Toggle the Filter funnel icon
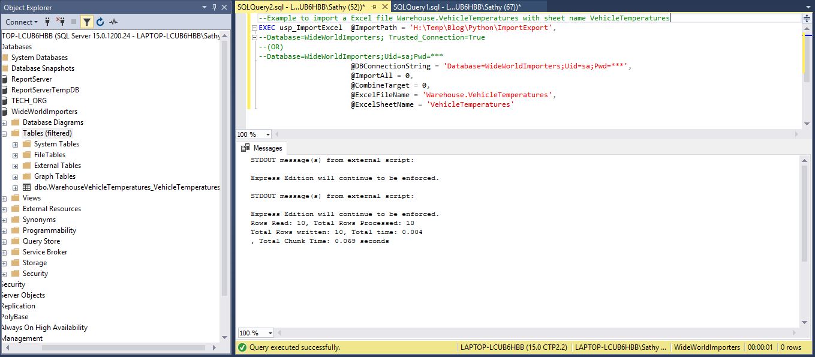 pyautogui.click(x=87, y=22)
